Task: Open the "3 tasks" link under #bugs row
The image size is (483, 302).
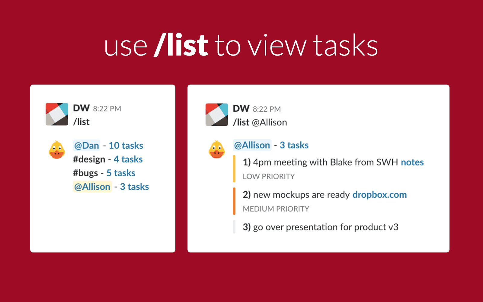Action: pos(134,187)
